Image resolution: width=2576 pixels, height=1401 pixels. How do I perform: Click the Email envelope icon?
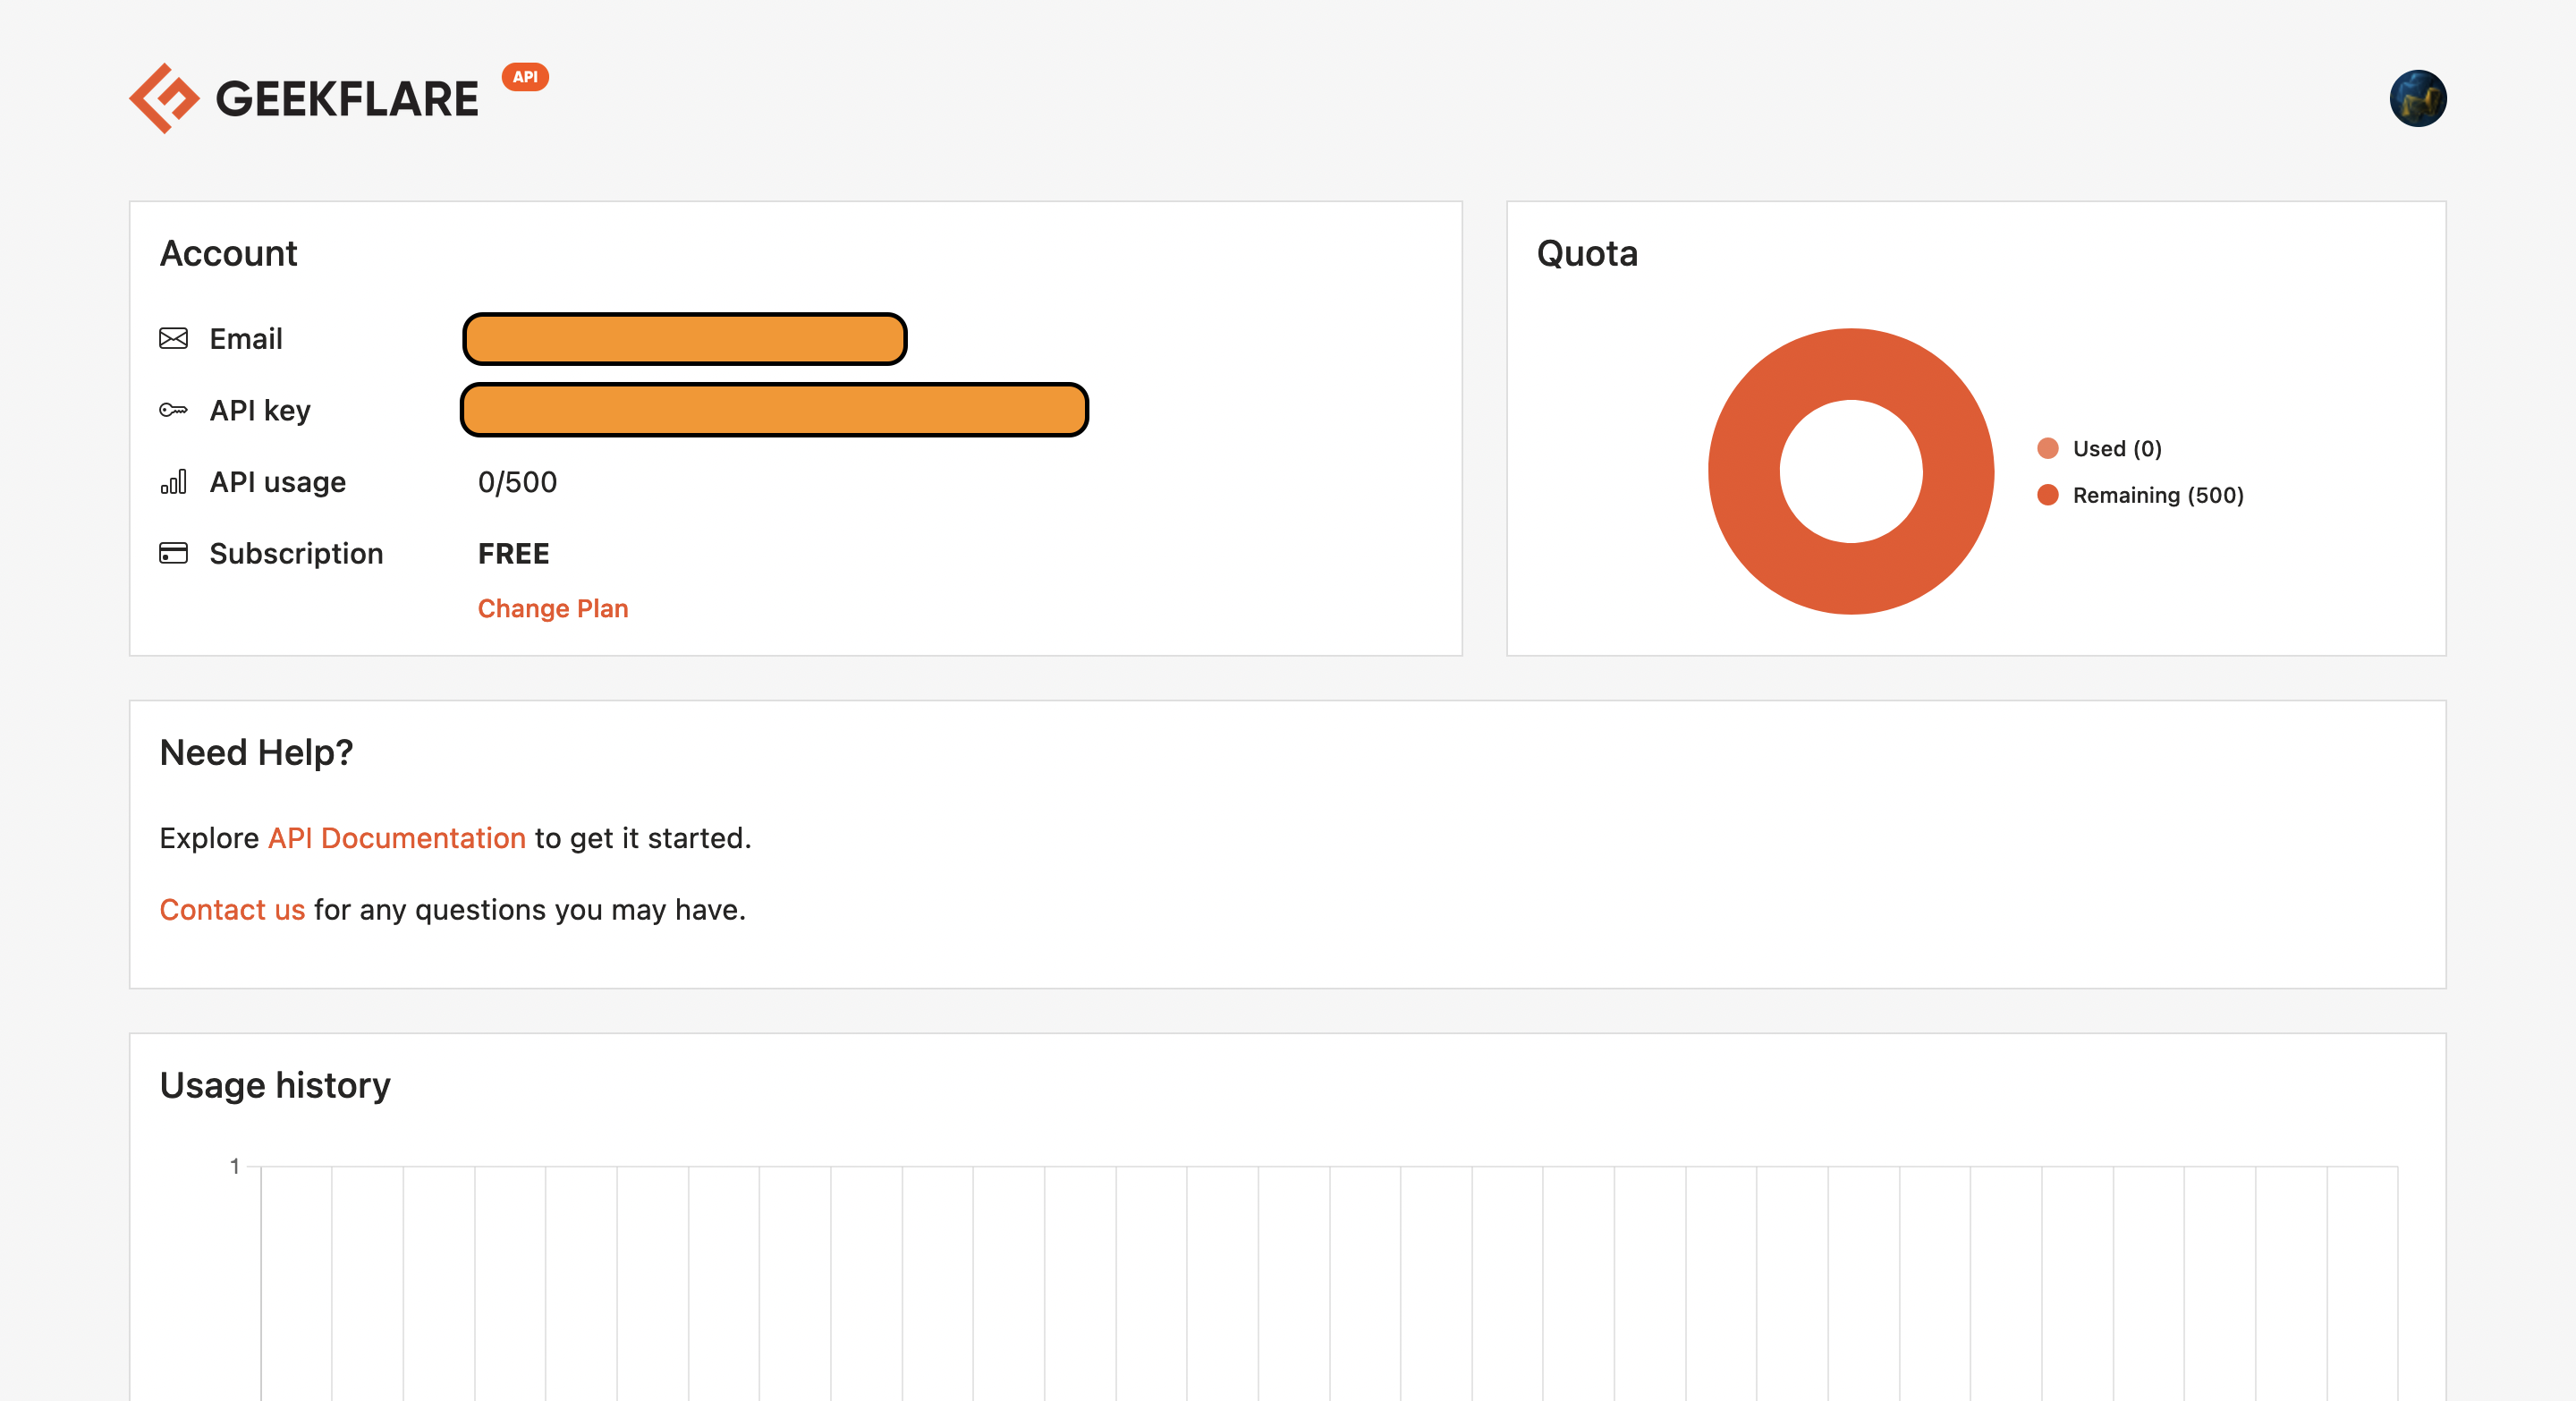pos(173,339)
